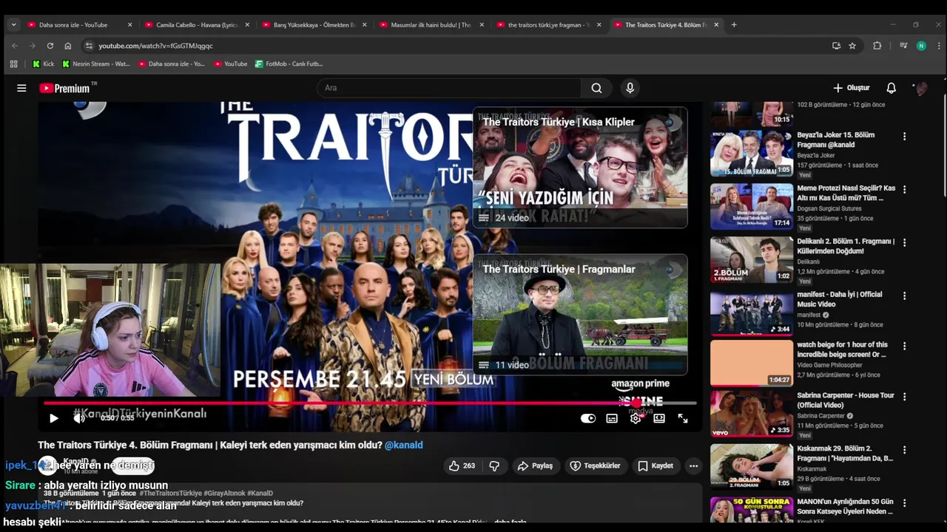The width and height of the screenshot is (947, 532).
Task: Open options for Beyaz'la Joker 15. Bölüm video
Action: point(904,137)
